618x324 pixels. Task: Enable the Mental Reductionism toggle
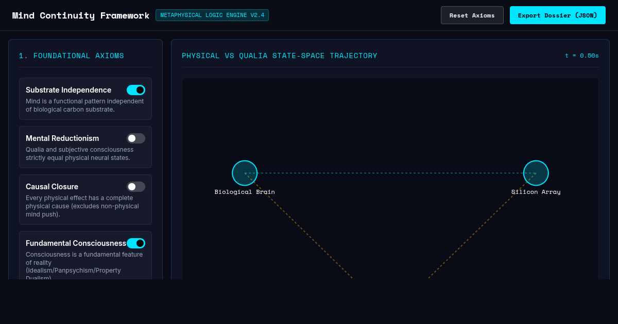pos(136,138)
